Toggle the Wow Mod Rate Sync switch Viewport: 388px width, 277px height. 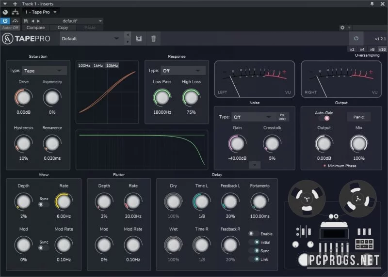[x=43, y=248]
